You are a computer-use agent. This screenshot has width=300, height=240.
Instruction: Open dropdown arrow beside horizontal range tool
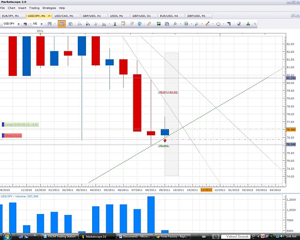click(192, 24)
